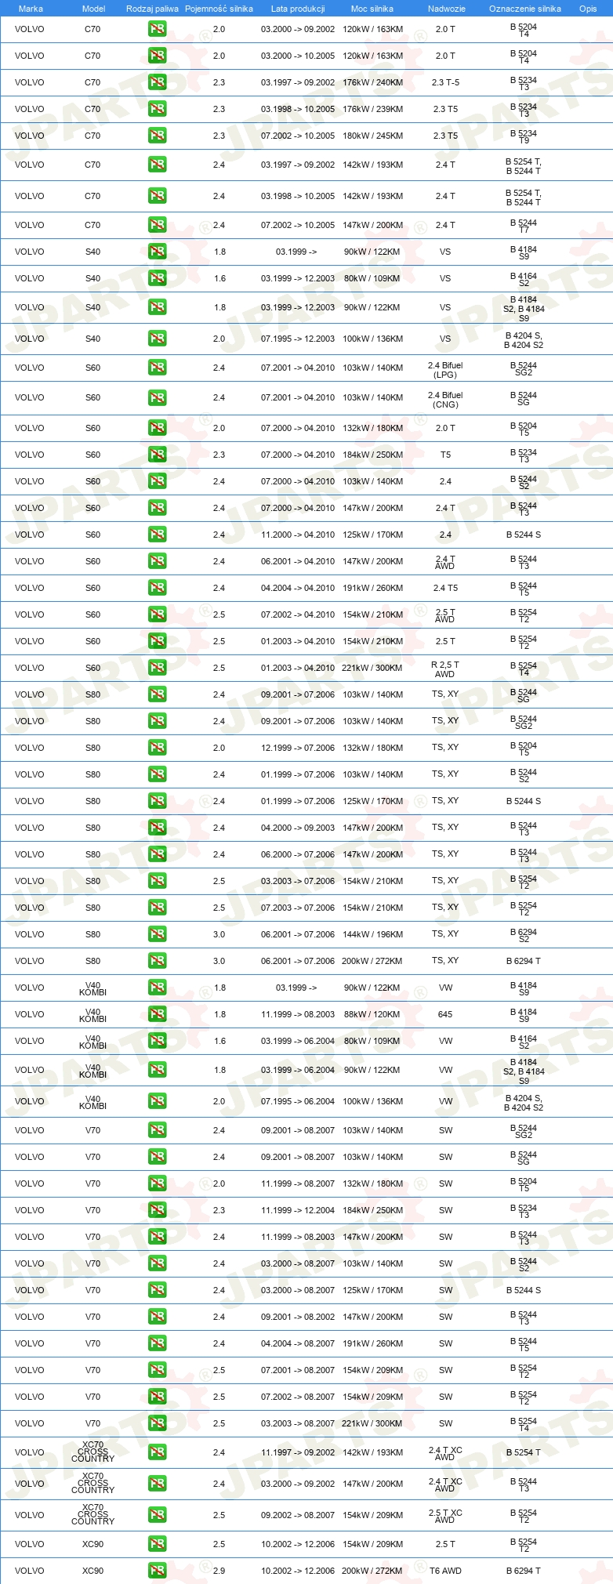This screenshot has width=613, height=1584.
Task: Click fuel icon in S40 1.6 80kW row
Action: tap(158, 278)
